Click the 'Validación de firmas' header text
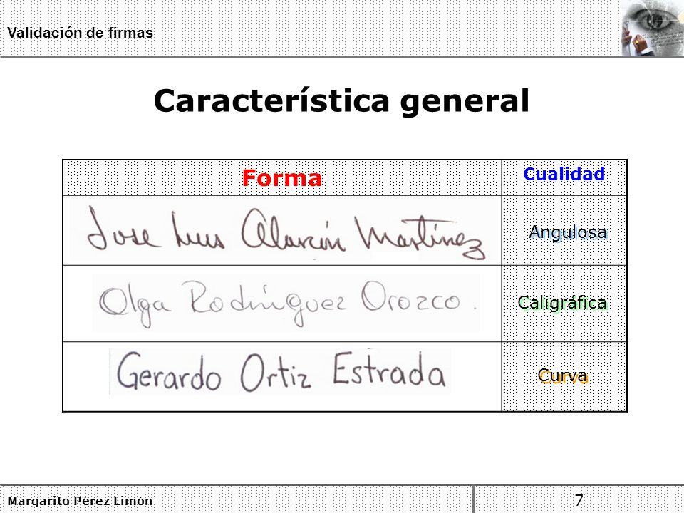Screen dimensions: 684x513 pos(81,33)
